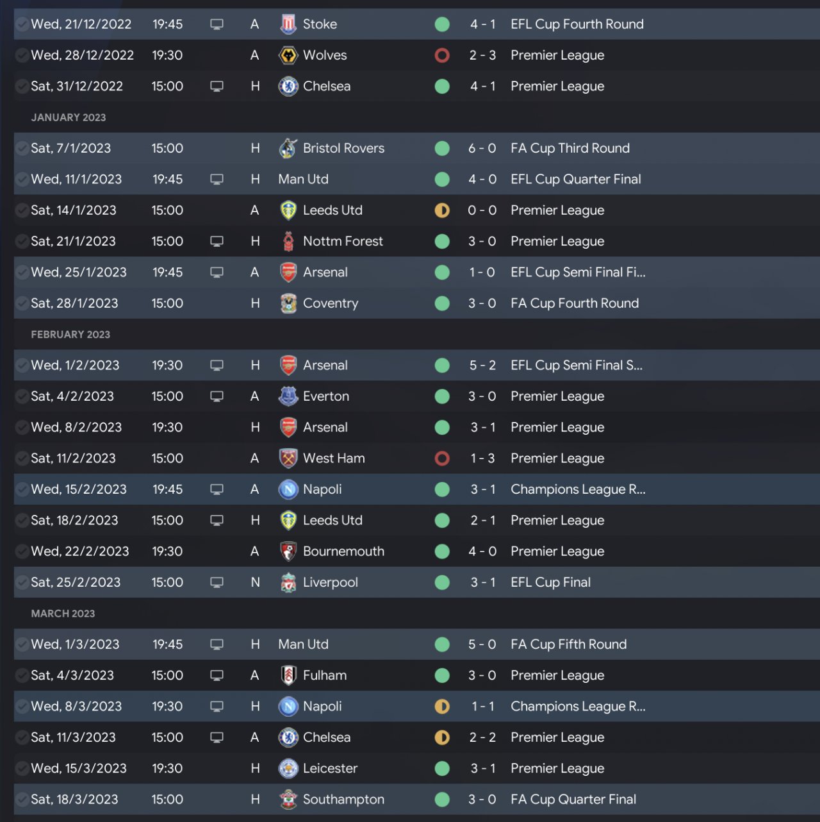Click the Liverpool badge in EFL Cup Final row

tap(288, 582)
